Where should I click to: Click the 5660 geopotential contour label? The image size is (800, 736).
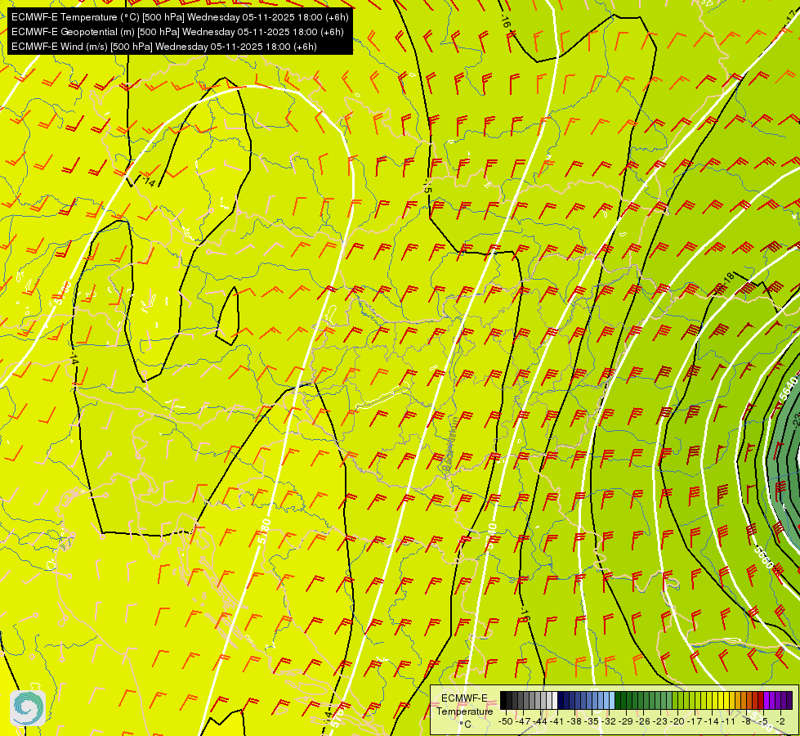[x=764, y=558]
